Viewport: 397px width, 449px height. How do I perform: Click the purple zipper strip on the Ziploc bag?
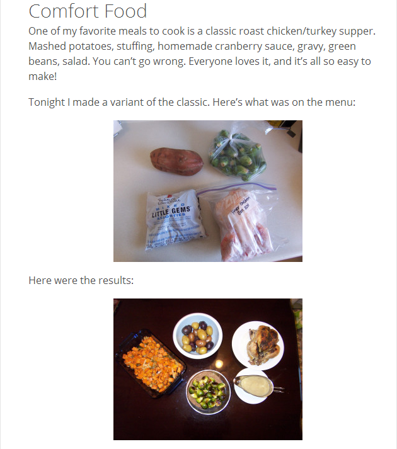(238, 187)
